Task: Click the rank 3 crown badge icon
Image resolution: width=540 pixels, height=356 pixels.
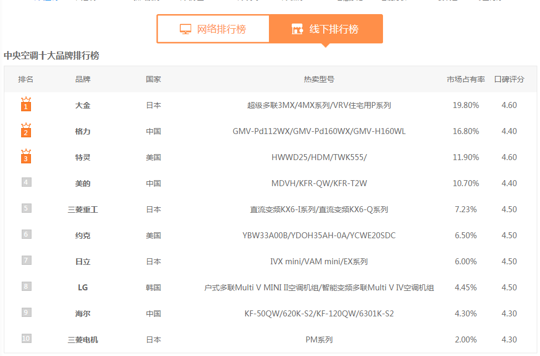Action: click(x=26, y=156)
